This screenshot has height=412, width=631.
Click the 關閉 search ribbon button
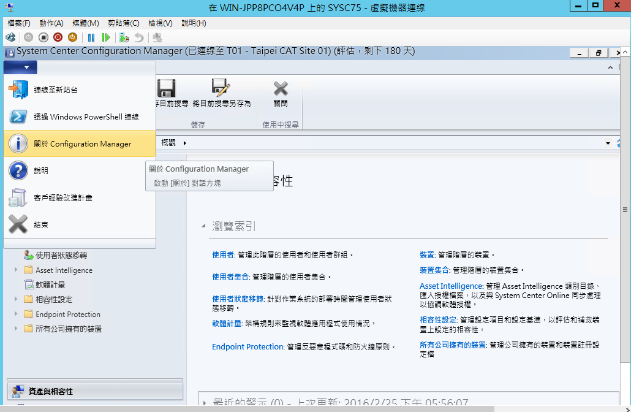click(281, 93)
